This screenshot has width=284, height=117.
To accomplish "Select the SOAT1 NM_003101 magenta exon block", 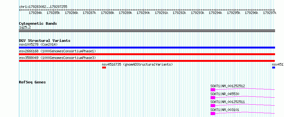I will tap(213, 114).
